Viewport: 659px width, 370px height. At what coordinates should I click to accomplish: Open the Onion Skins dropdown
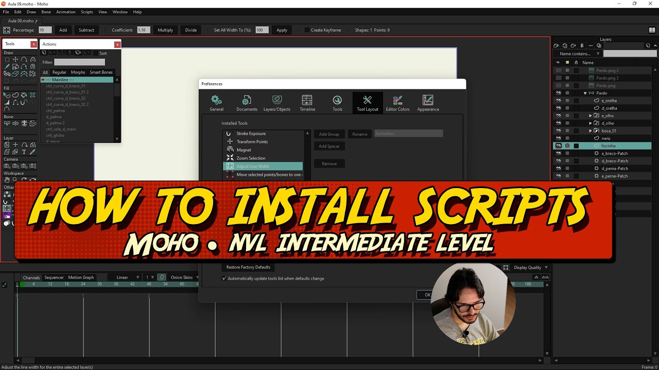[184, 277]
